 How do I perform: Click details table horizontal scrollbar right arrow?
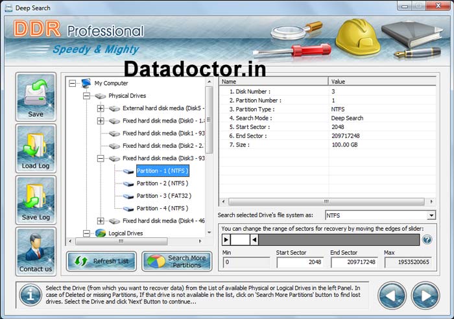click(431, 202)
